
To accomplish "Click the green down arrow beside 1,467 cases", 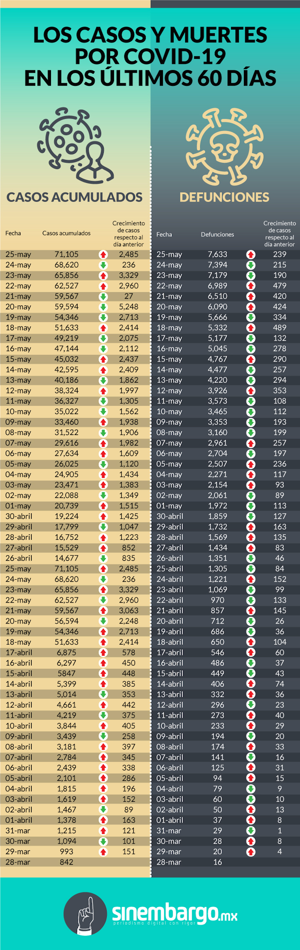I will coord(103,810).
